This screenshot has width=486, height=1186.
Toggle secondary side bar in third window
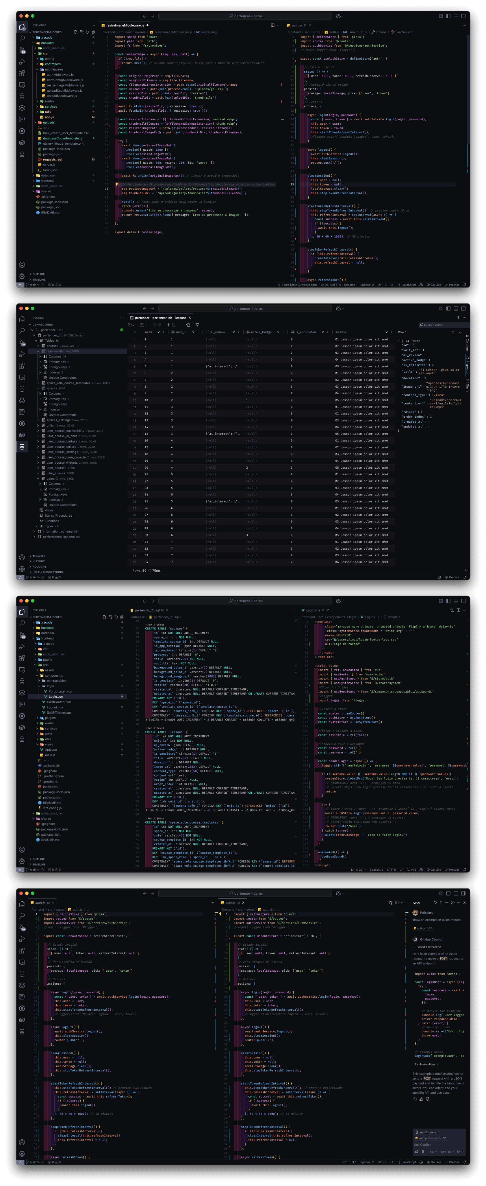coord(463,601)
